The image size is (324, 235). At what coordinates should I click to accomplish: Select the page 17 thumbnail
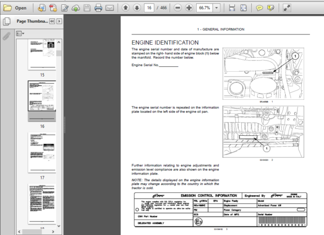pyautogui.click(x=42, y=153)
